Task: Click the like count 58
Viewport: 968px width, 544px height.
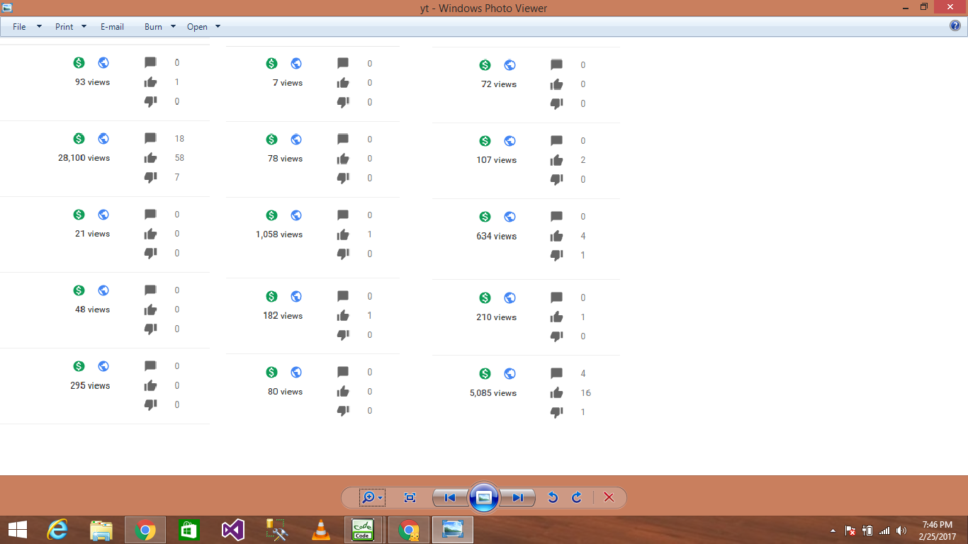Action: click(x=179, y=158)
